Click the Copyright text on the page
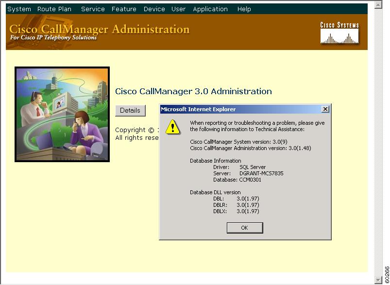This screenshot has height=285, width=390. click(x=137, y=130)
